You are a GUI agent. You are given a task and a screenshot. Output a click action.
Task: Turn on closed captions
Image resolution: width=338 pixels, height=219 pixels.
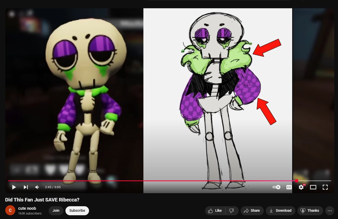tap(289, 187)
